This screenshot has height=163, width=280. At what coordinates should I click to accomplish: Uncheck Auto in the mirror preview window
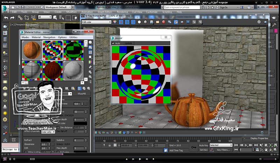[113, 43]
